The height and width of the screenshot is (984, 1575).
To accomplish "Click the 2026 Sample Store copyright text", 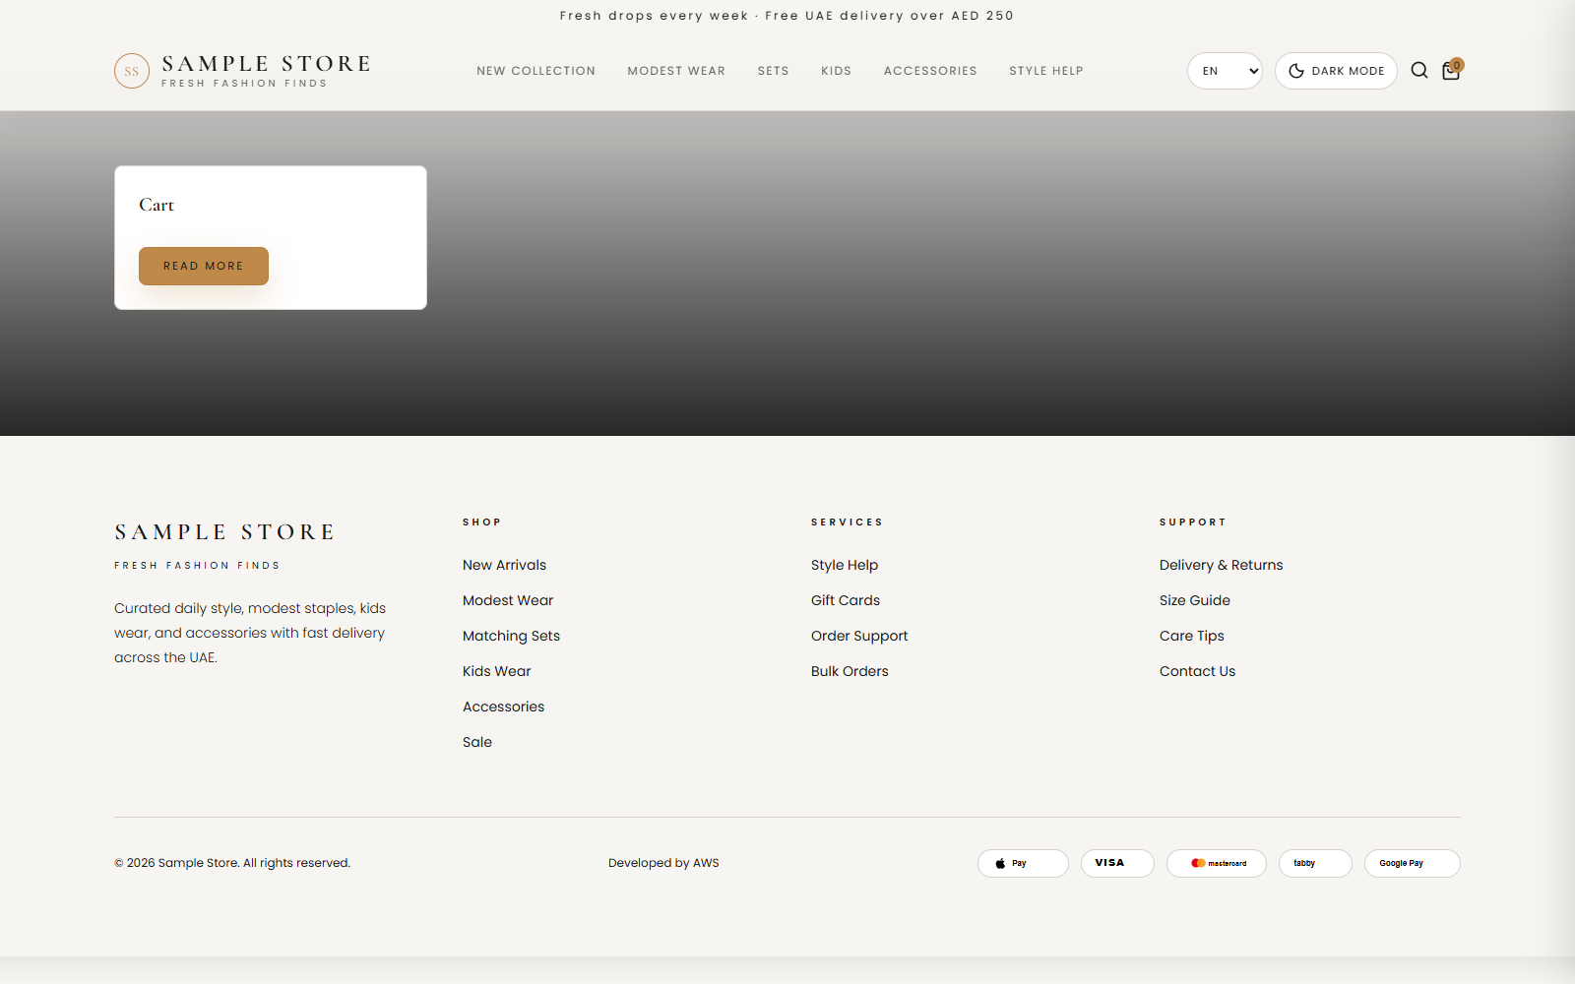I will click(232, 863).
